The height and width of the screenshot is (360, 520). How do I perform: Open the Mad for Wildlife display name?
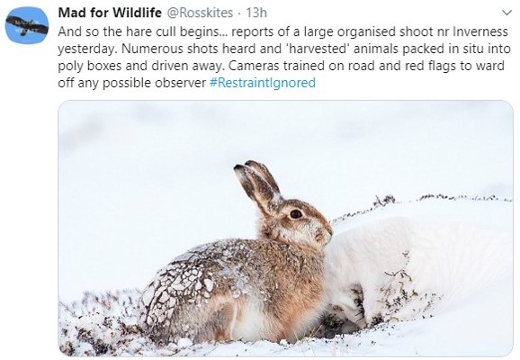110,13
